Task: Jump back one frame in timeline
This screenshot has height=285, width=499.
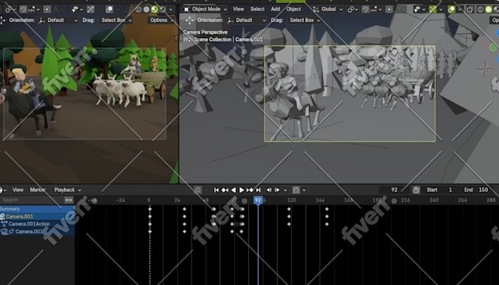Action: pyautogui.click(x=269, y=190)
